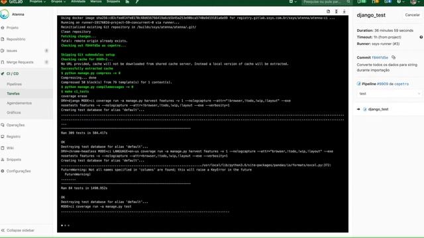
Task: Open the Atenna project avatar
Action: point(5,15)
